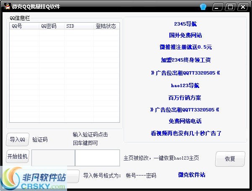Viewport: 252px width, 191px height.
Task: Click the second 广告位出租QQ773320505 ad link below 百万行销方案
Action: click(184, 110)
